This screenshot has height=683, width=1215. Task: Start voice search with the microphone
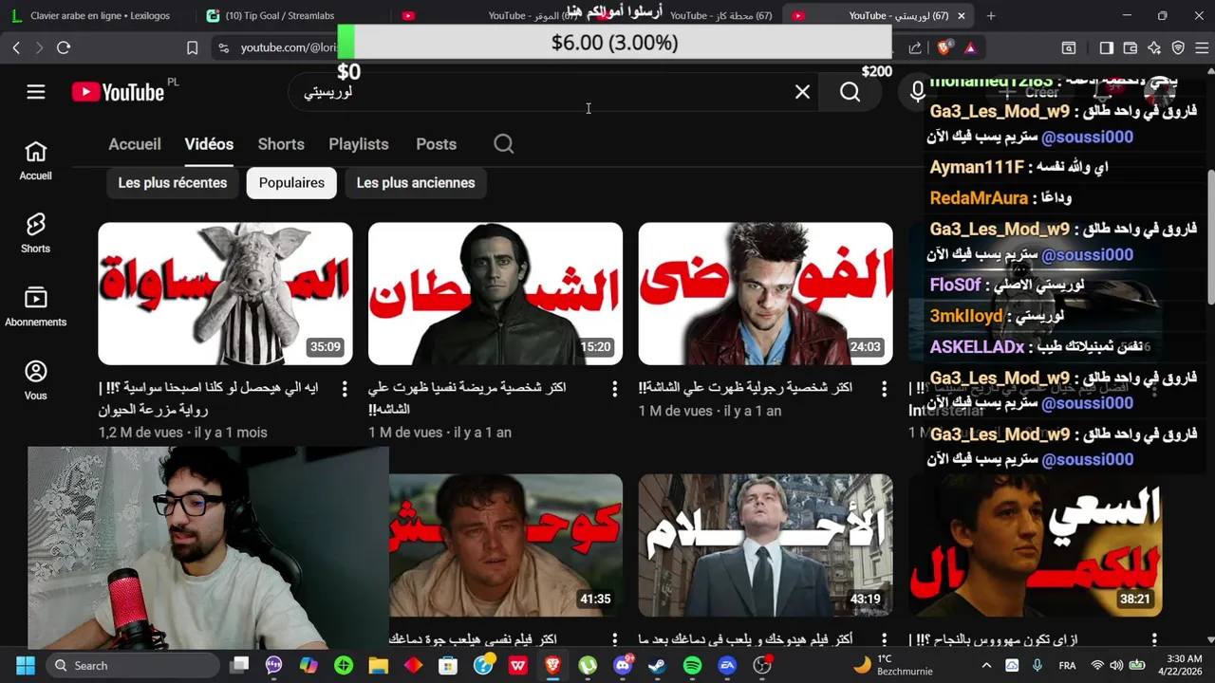pos(917,92)
